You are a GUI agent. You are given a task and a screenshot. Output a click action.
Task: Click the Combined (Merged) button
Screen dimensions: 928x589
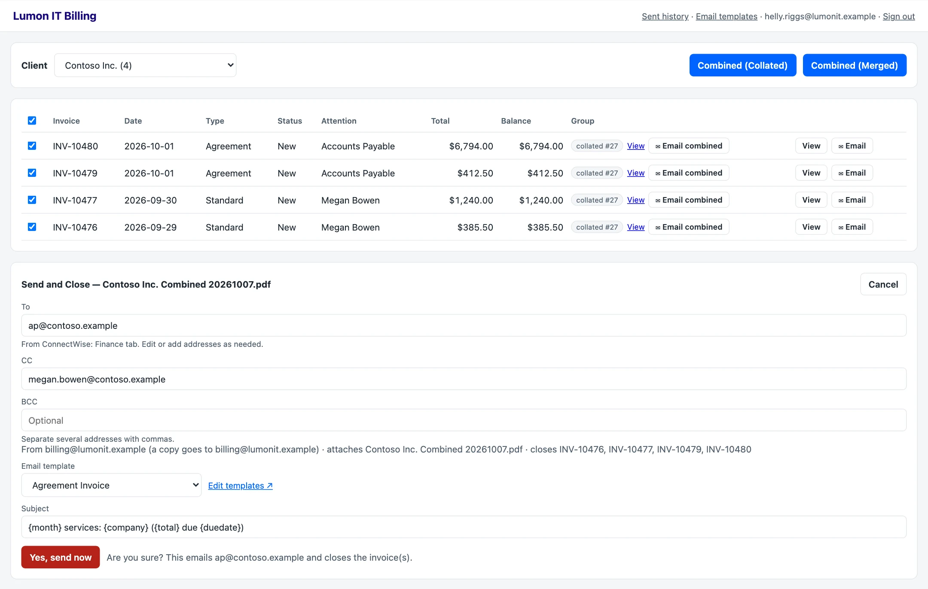[x=855, y=65]
